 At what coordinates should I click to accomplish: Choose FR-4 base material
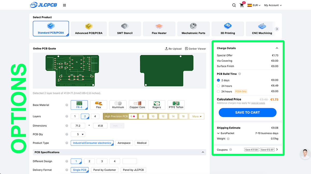(x=79, y=105)
